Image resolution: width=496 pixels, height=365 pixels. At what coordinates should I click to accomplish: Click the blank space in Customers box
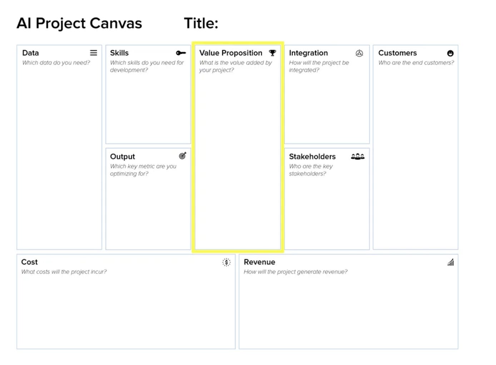pyautogui.click(x=416, y=157)
